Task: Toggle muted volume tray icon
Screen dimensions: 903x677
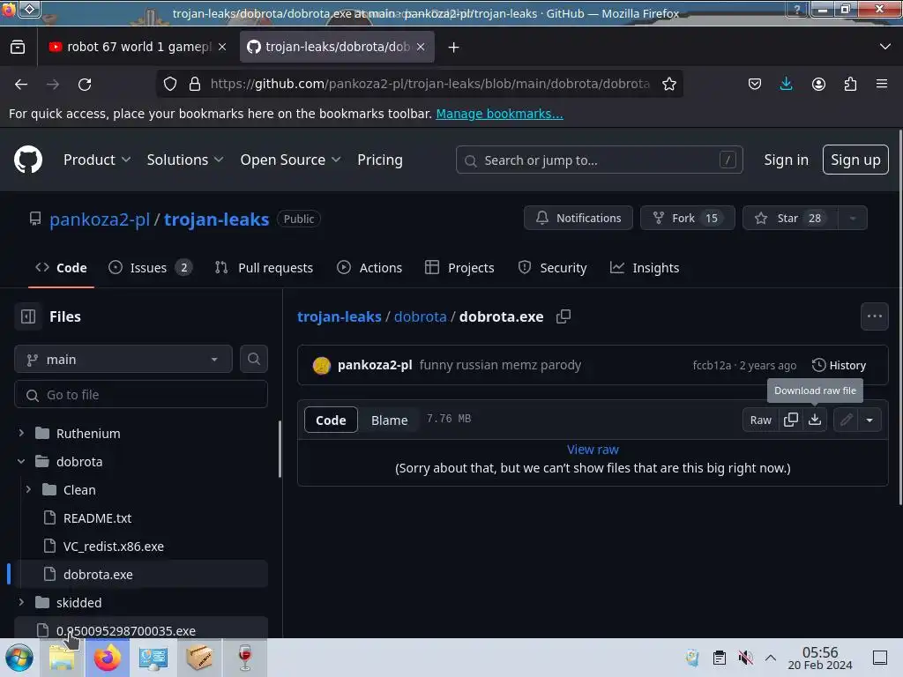Action: (x=746, y=658)
